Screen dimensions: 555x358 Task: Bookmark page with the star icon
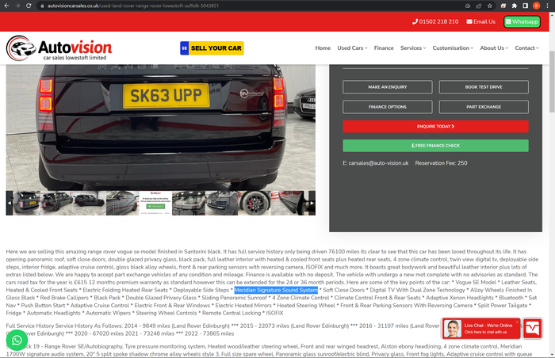pyautogui.click(x=489, y=6)
